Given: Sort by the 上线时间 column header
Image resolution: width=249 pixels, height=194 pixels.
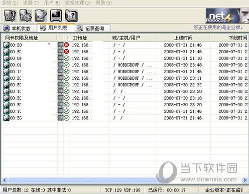Looking at the screenshot, I should point(183,38).
